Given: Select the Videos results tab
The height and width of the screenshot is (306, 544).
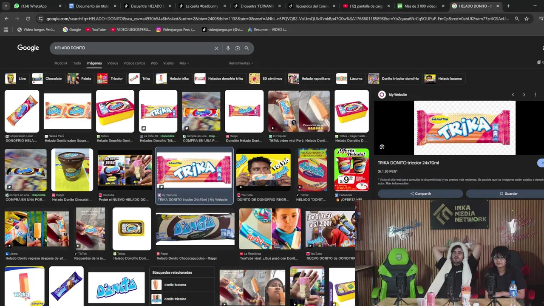Looking at the screenshot, I should [113, 63].
